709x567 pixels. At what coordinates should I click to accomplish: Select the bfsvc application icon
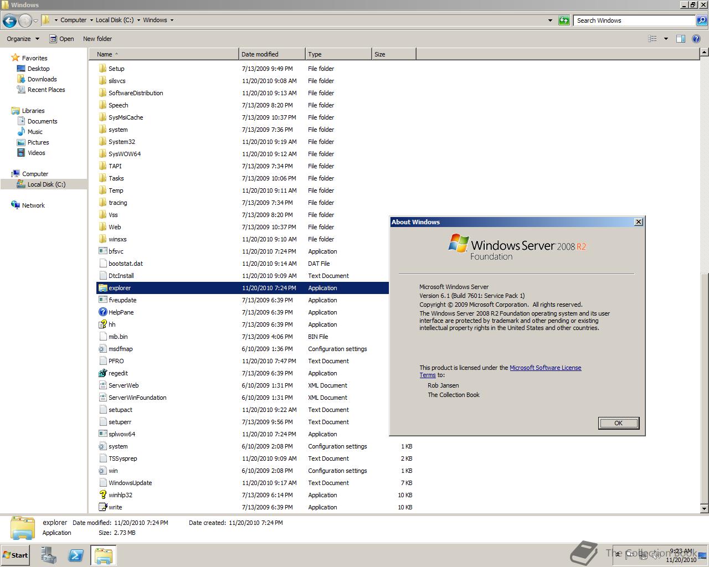coord(102,251)
